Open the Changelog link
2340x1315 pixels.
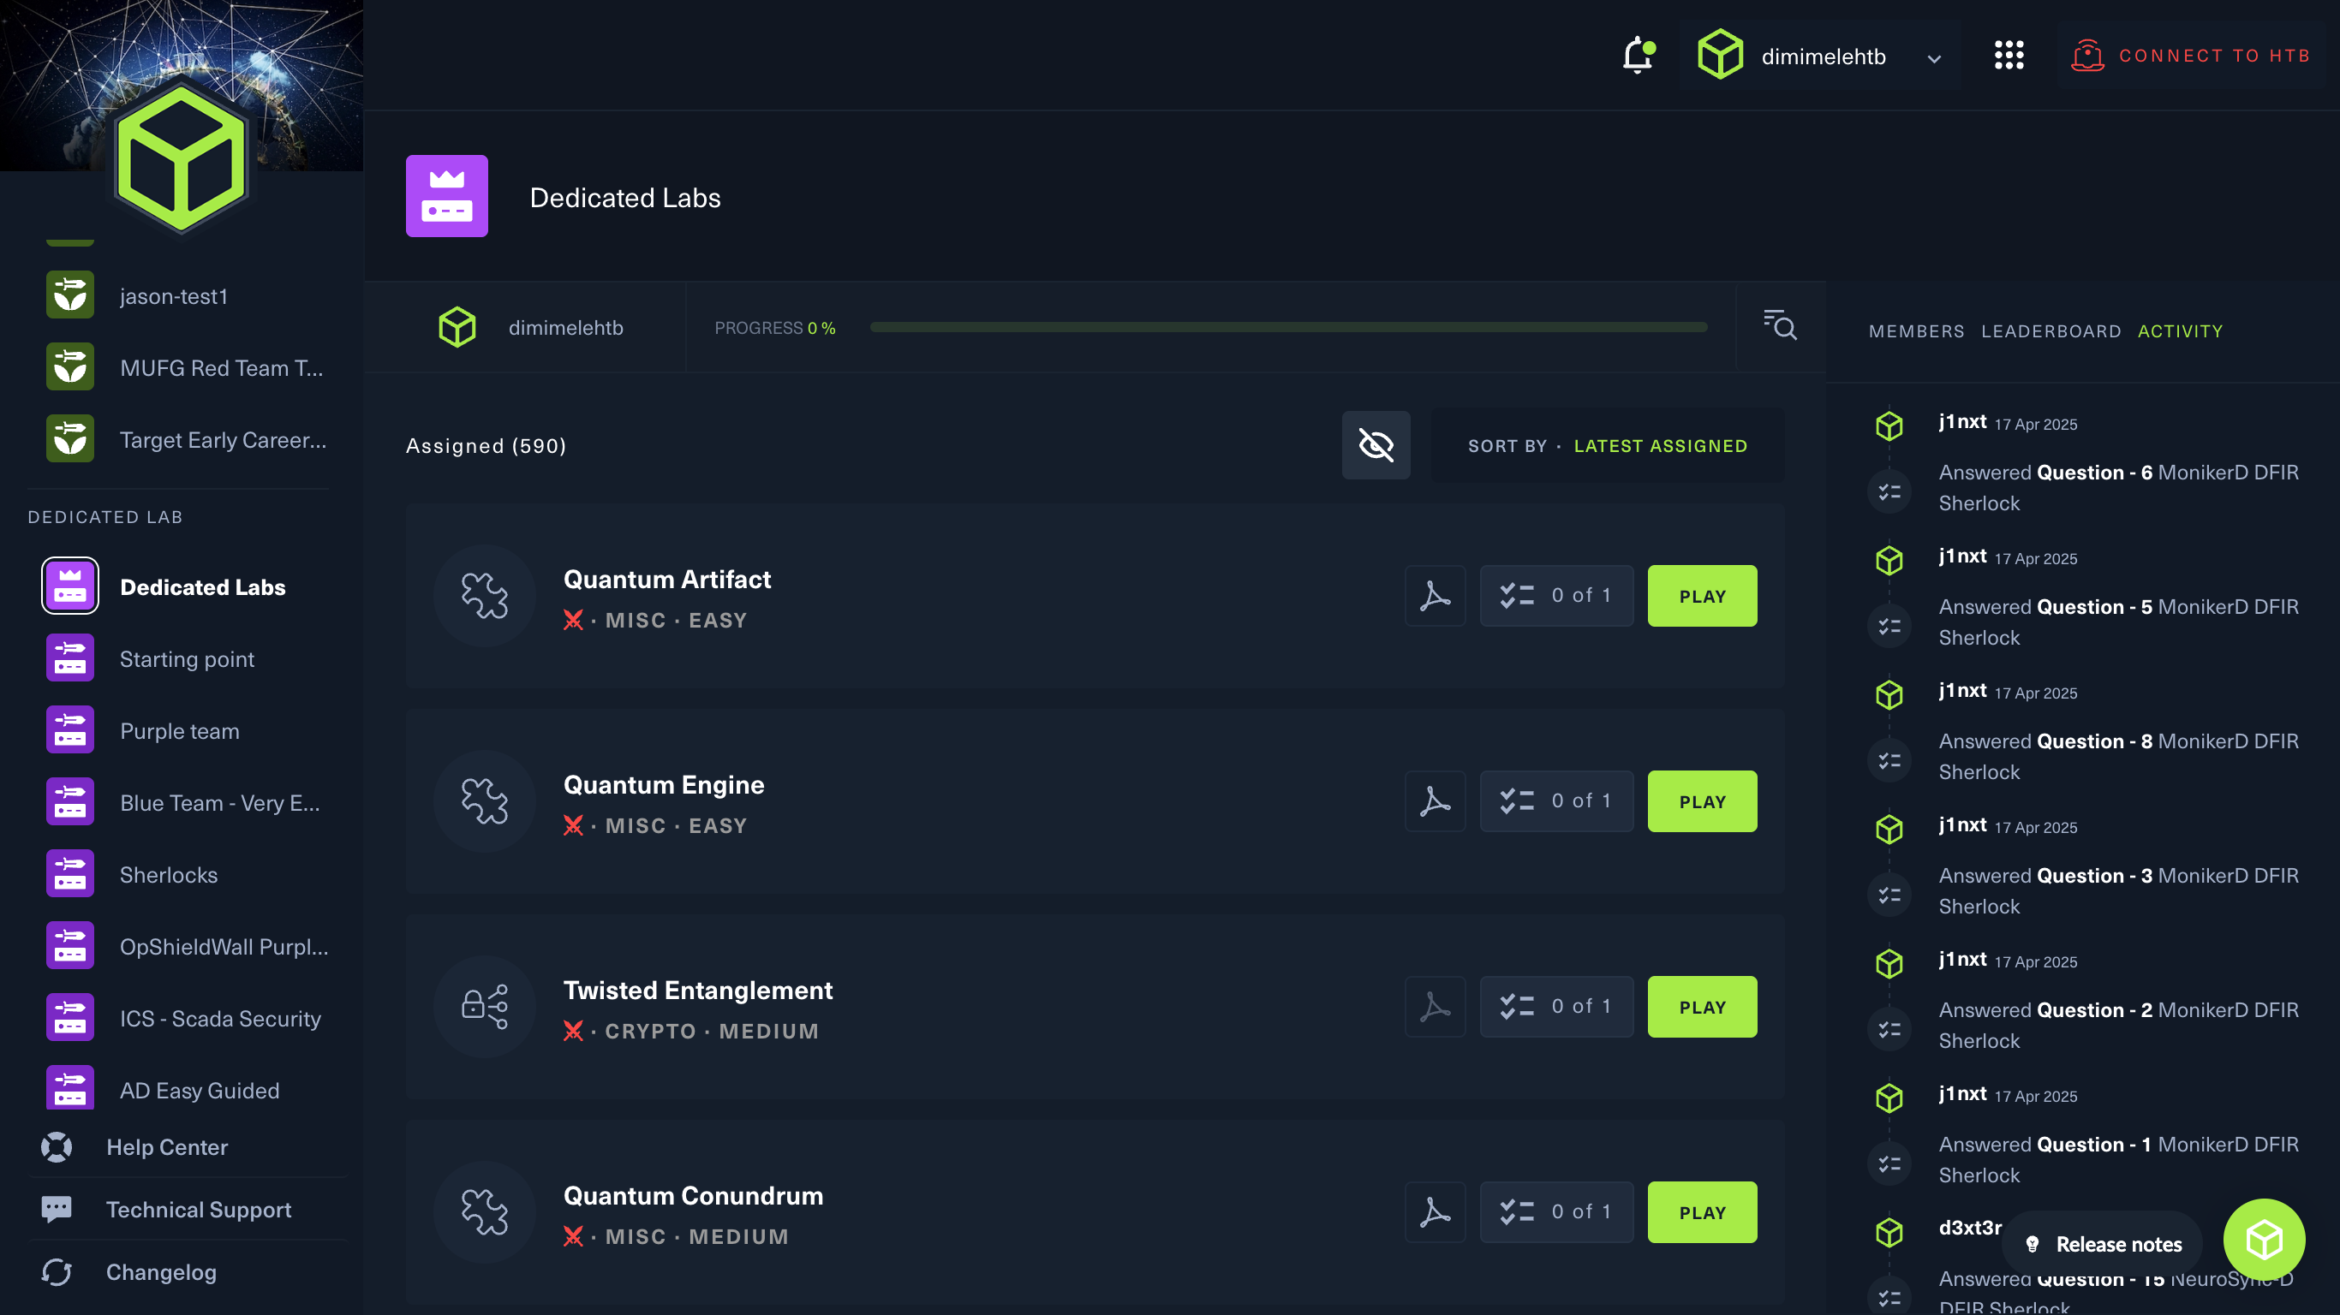(161, 1271)
